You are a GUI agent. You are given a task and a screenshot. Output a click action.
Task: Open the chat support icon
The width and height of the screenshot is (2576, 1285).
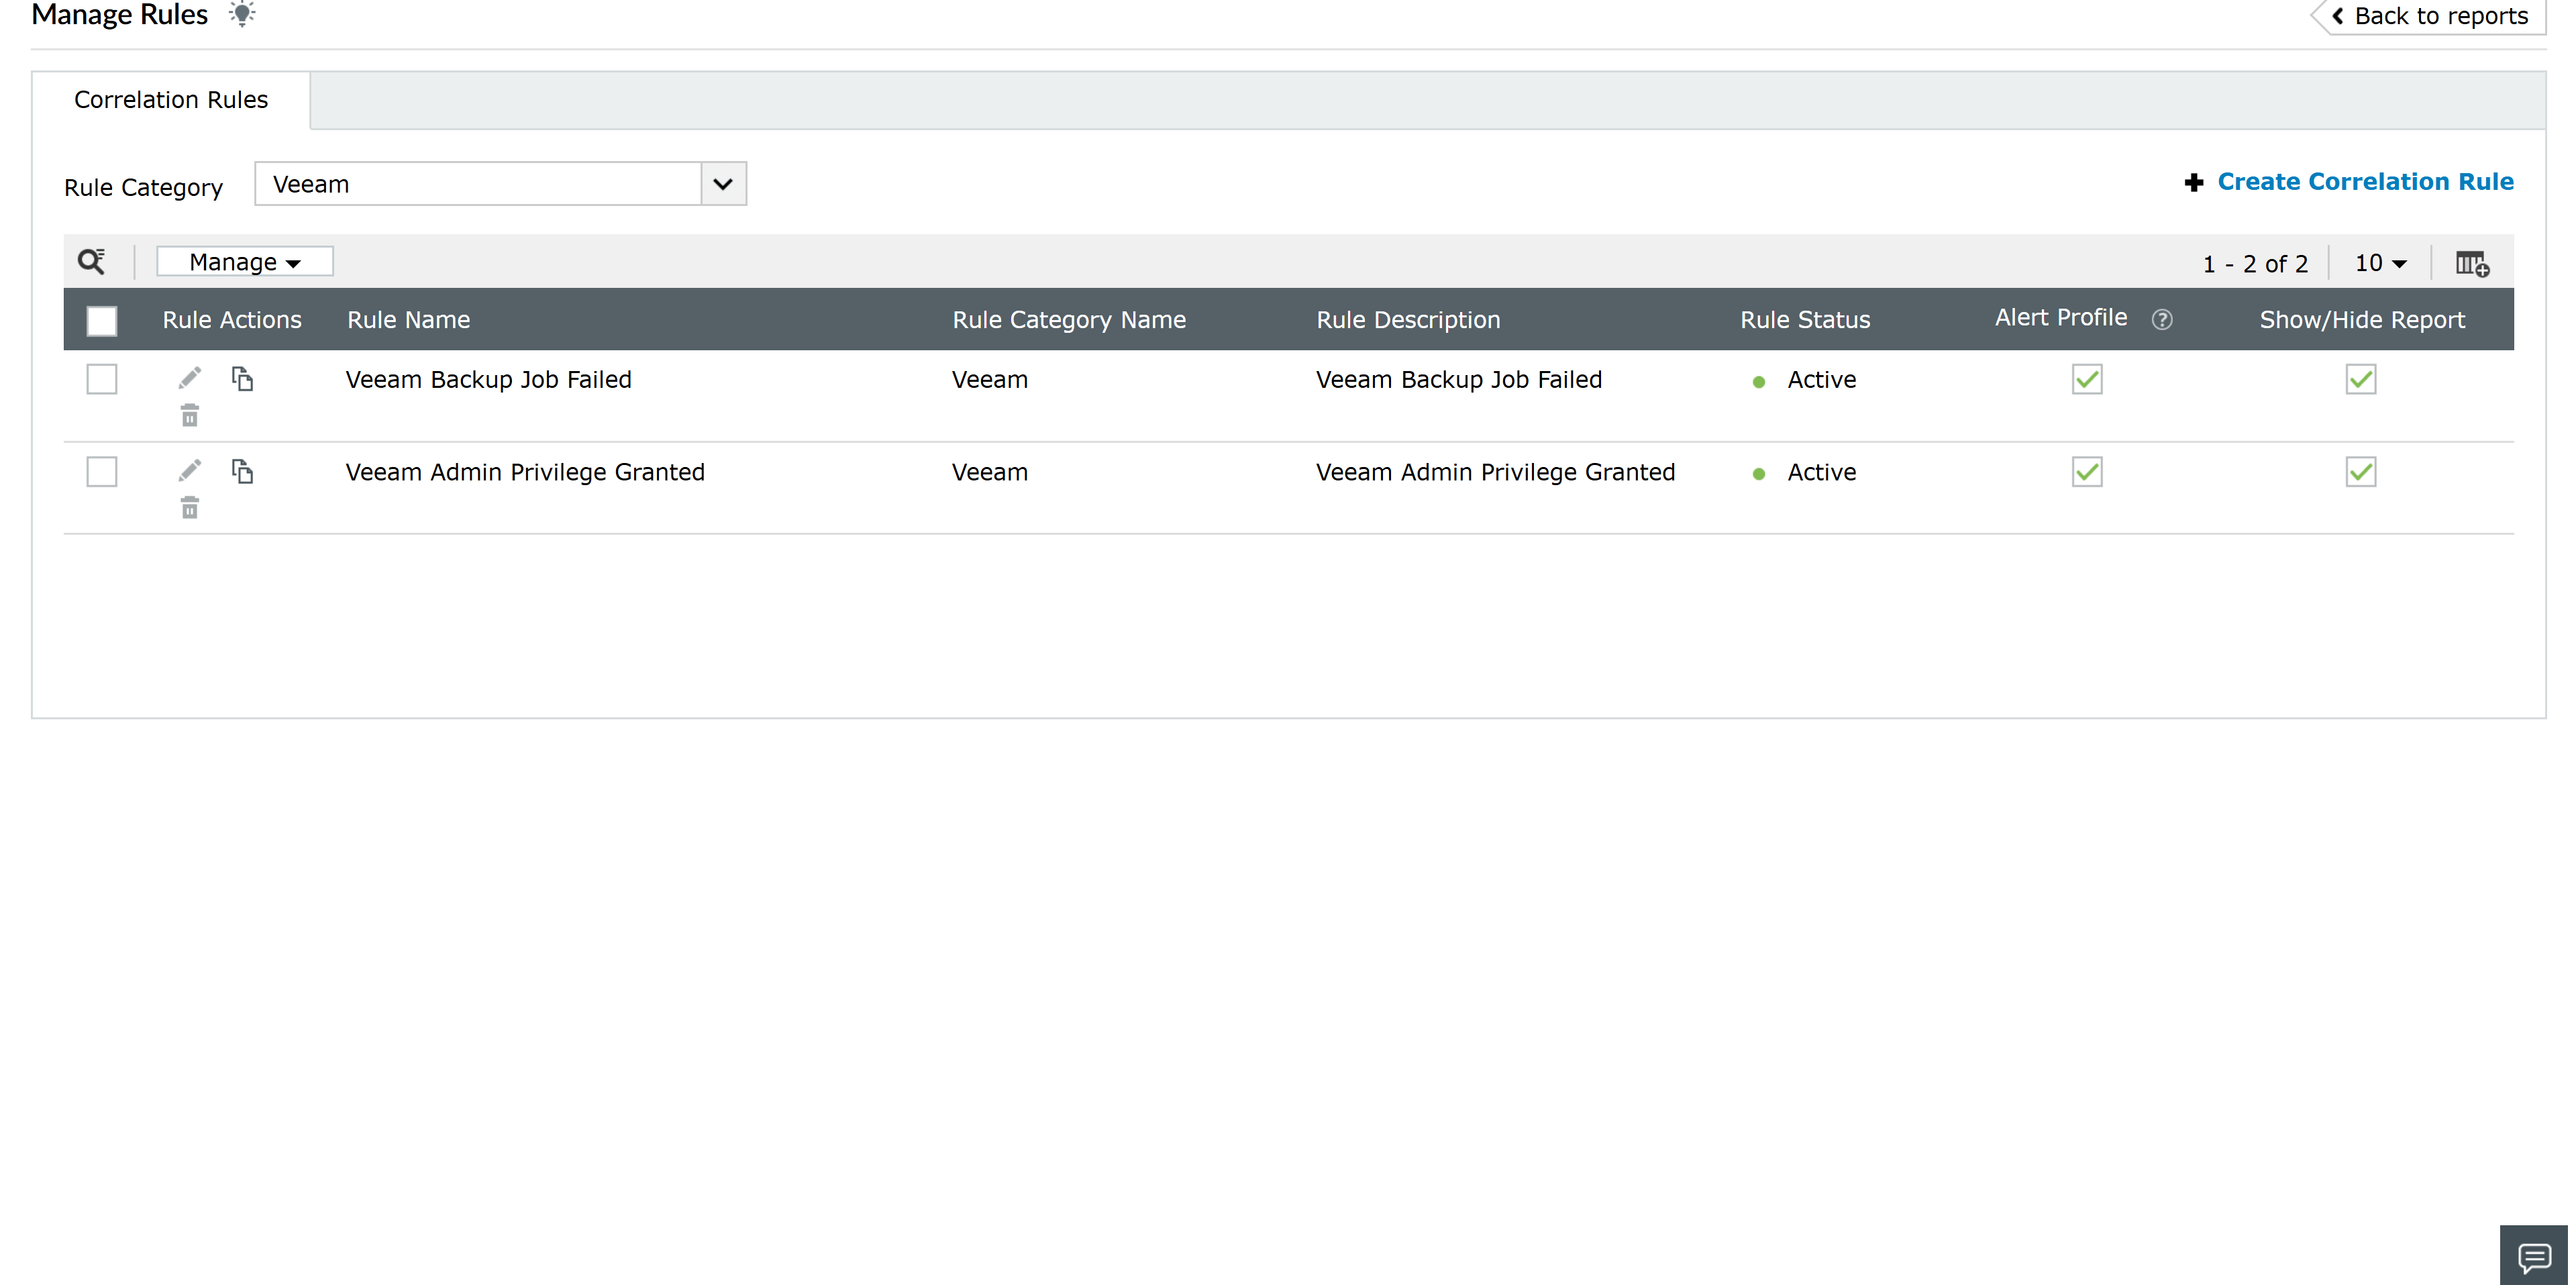(x=2534, y=1256)
